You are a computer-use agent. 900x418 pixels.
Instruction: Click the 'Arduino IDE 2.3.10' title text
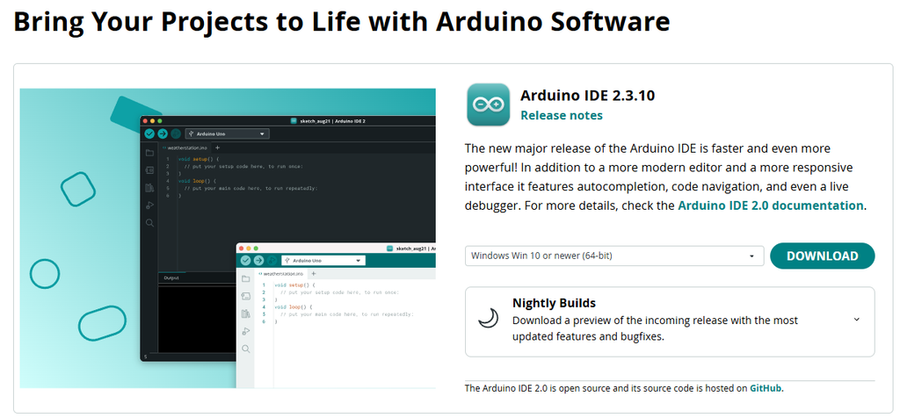[x=587, y=96]
